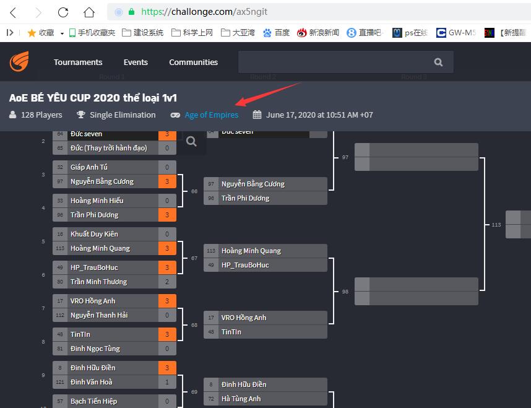
Task: Open the Tournaments menu
Action: (78, 62)
